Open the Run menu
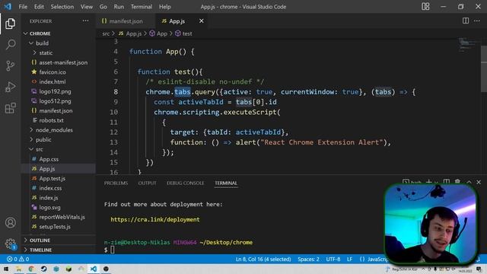The width and height of the screenshot is (487, 274). 119,7
